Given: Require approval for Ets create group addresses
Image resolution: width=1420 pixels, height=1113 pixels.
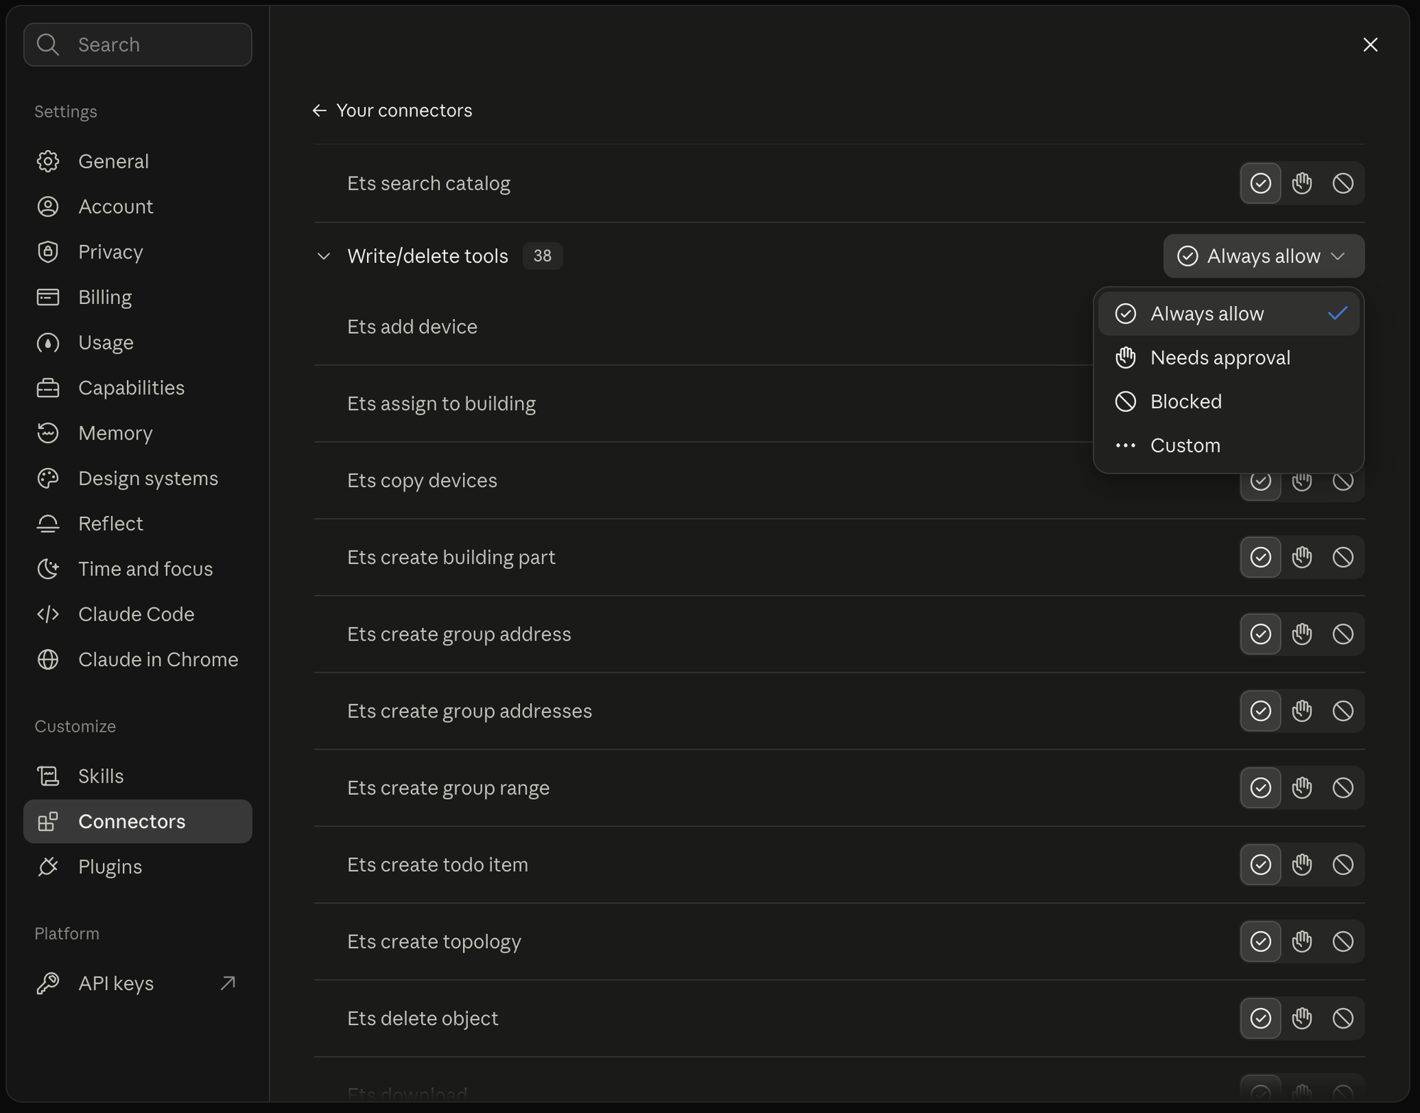Looking at the screenshot, I should pos(1301,710).
